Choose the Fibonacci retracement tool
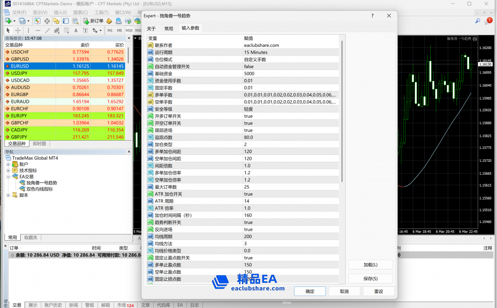 click(66, 30)
